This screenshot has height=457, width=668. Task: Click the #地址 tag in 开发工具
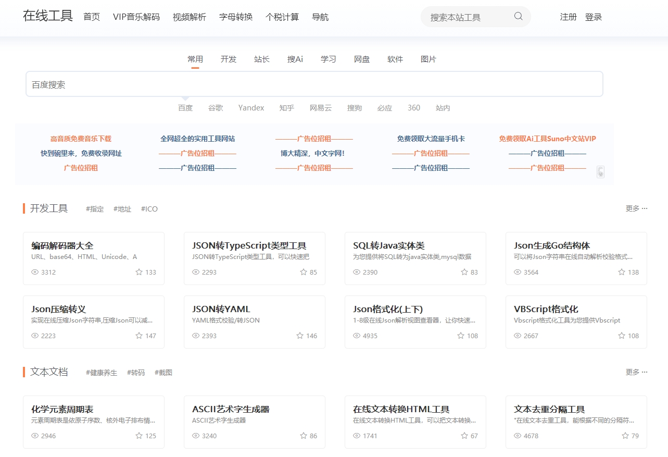click(122, 209)
